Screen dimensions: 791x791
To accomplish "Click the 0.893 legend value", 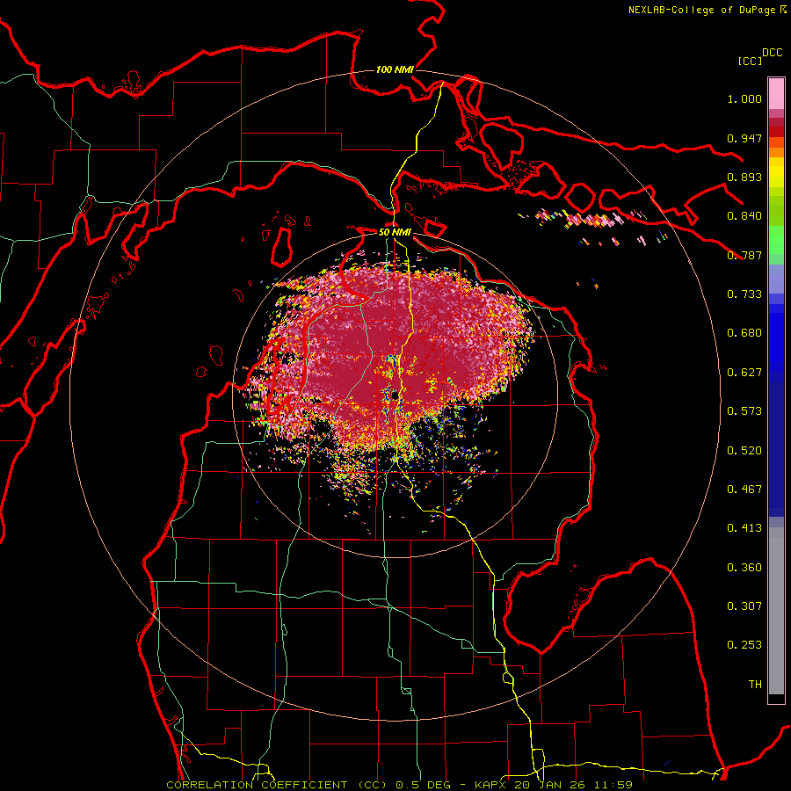I will click(x=744, y=177).
